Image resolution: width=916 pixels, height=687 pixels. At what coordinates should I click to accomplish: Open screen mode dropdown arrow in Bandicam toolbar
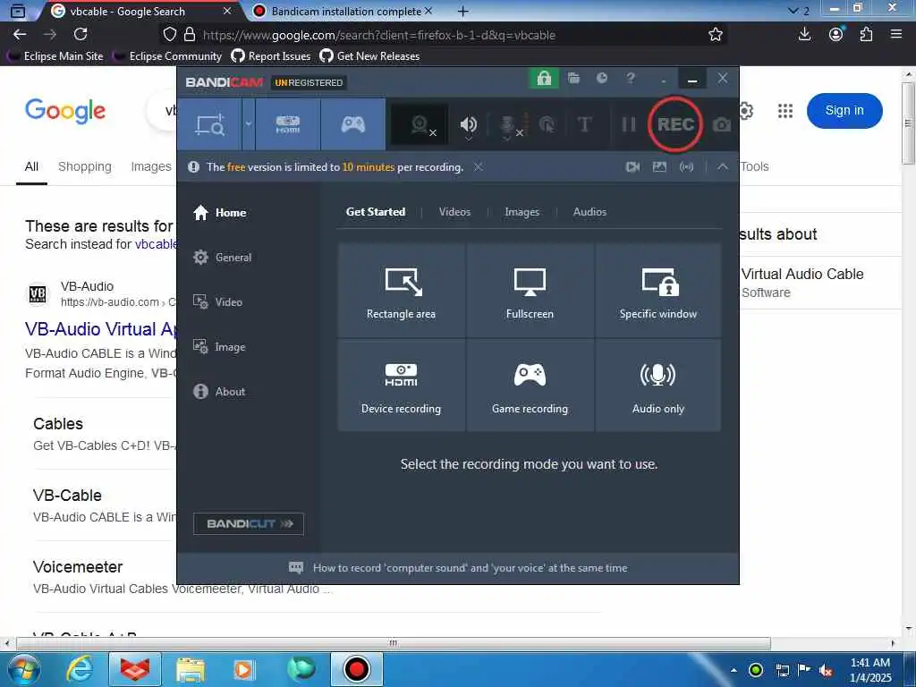(x=249, y=124)
